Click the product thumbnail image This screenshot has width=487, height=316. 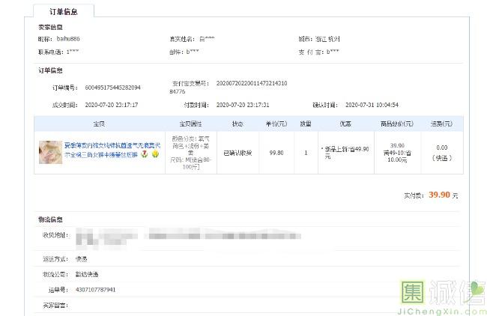(50, 152)
